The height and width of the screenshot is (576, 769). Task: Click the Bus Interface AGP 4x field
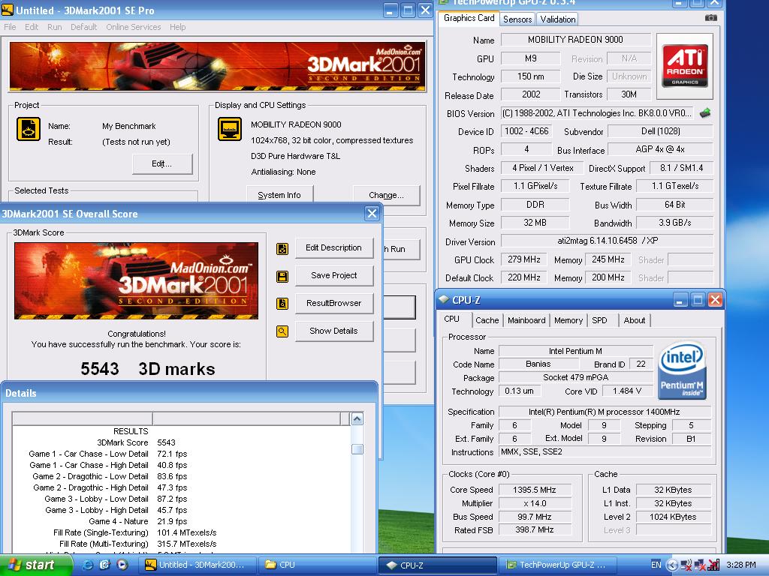660,149
